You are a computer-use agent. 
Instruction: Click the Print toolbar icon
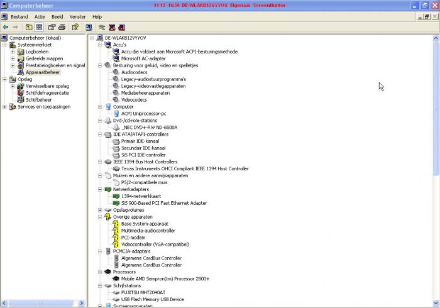coord(62,27)
